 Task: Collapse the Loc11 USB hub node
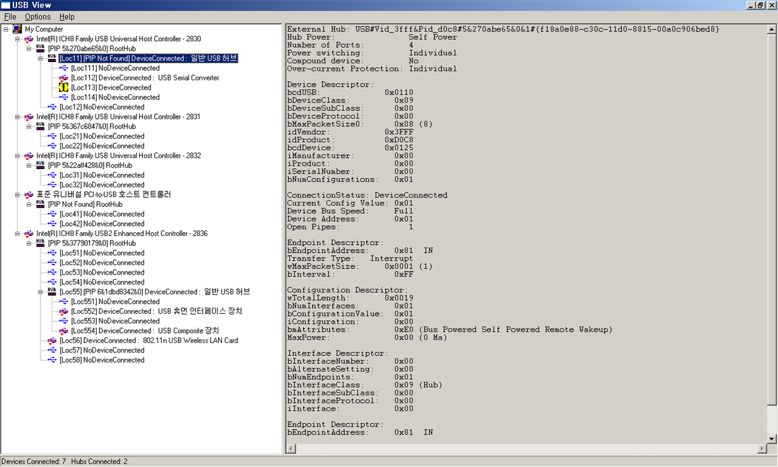click(x=40, y=58)
